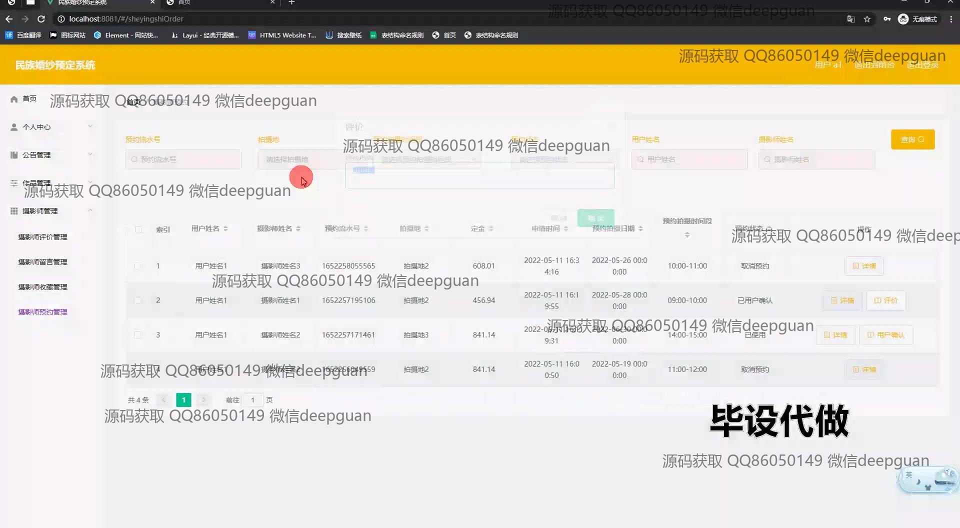Click 退出登录 in the header
Image resolution: width=960 pixels, height=528 pixels.
(922, 65)
